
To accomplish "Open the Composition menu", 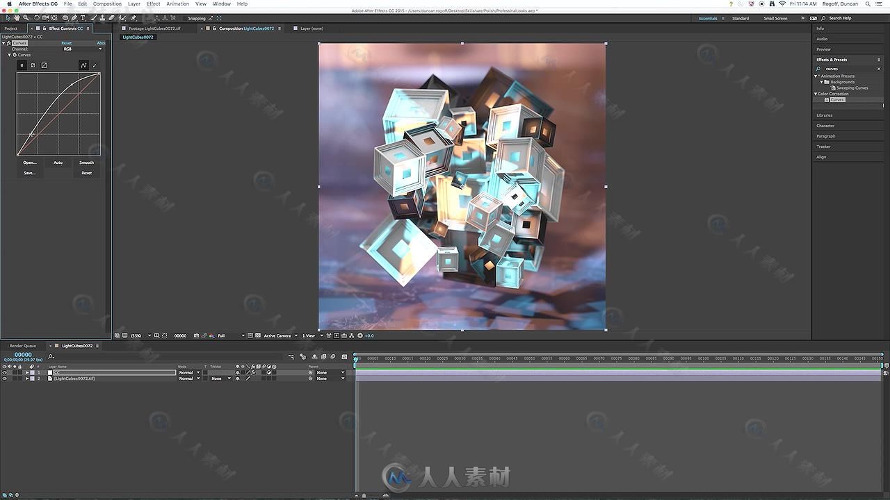I will 107,3.
